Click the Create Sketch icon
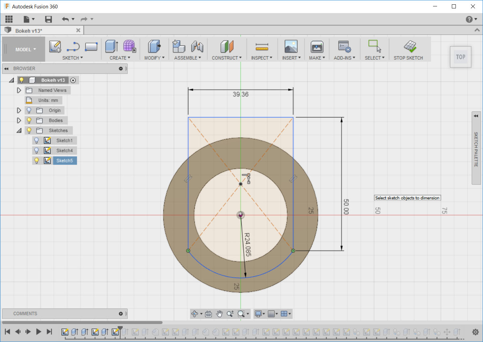The width and height of the screenshot is (483, 342). pos(55,46)
